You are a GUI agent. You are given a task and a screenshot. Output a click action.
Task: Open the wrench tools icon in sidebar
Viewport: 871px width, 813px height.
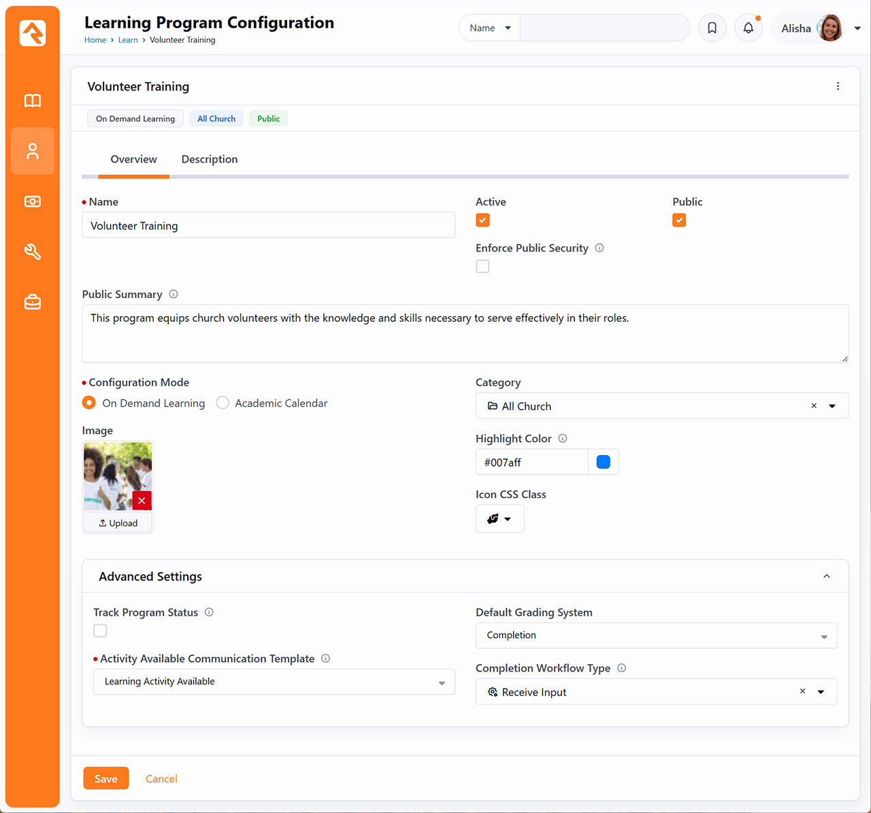point(33,252)
